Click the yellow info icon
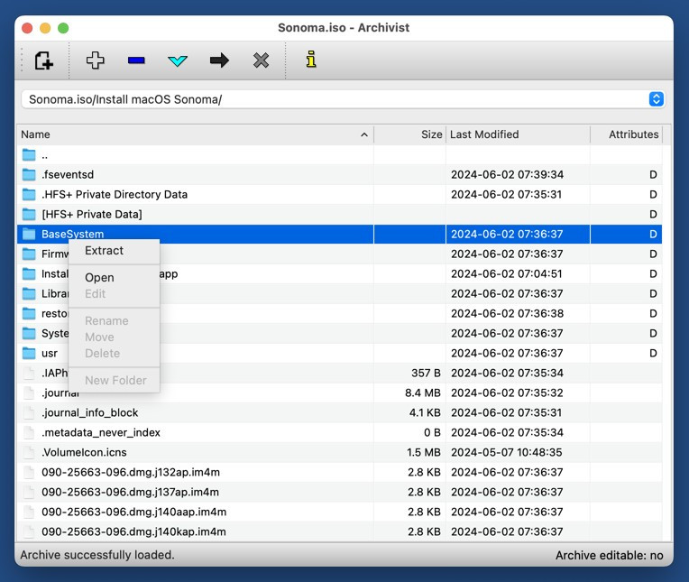The image size is (689, 582). (x=311, y=60)
